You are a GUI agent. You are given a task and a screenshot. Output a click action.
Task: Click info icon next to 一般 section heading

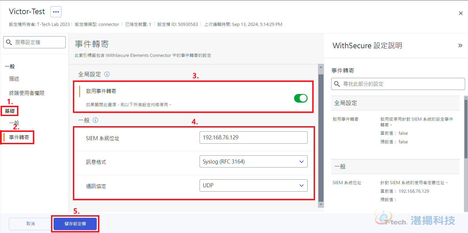tap(95, 120)
